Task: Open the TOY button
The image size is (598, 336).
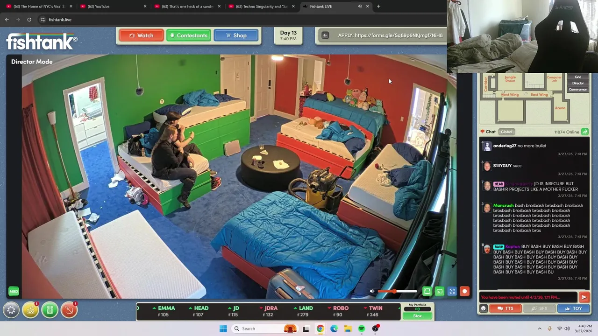Action: [x=573, y=308]
